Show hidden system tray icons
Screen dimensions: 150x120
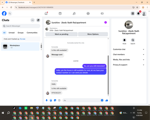(131, 113)
